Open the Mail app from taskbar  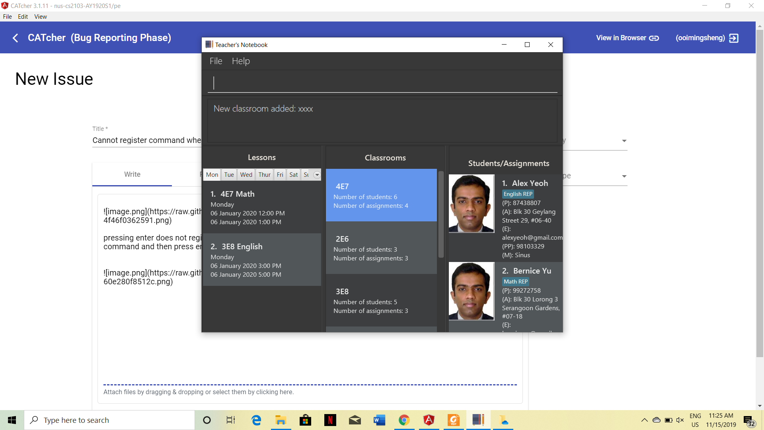coord(355,420)
